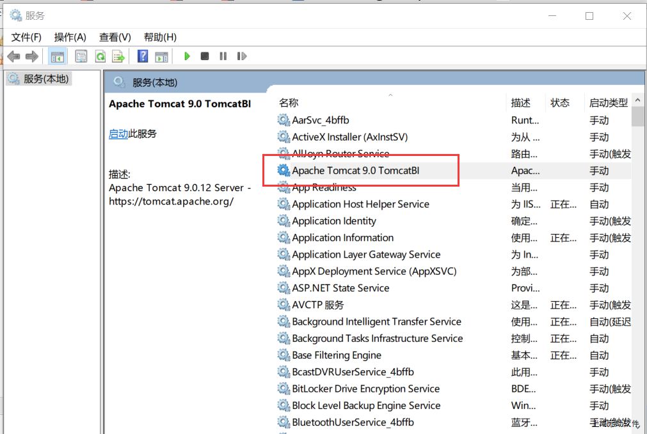The width and height of the screenshot is (647, 434).
Task: Click the Forward arrow in the toolbar
Action: 32,56
